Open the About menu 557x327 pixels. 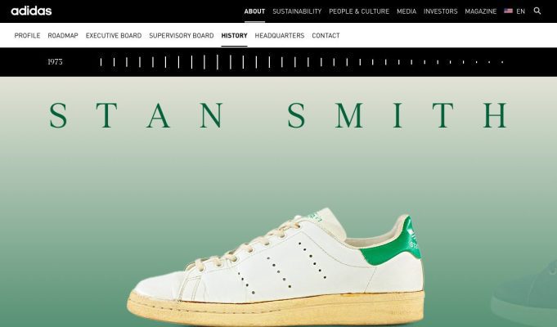(254, 11)
